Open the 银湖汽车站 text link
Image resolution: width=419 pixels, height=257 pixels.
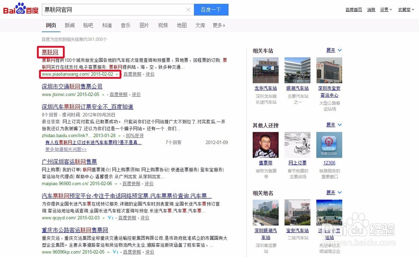297,88
